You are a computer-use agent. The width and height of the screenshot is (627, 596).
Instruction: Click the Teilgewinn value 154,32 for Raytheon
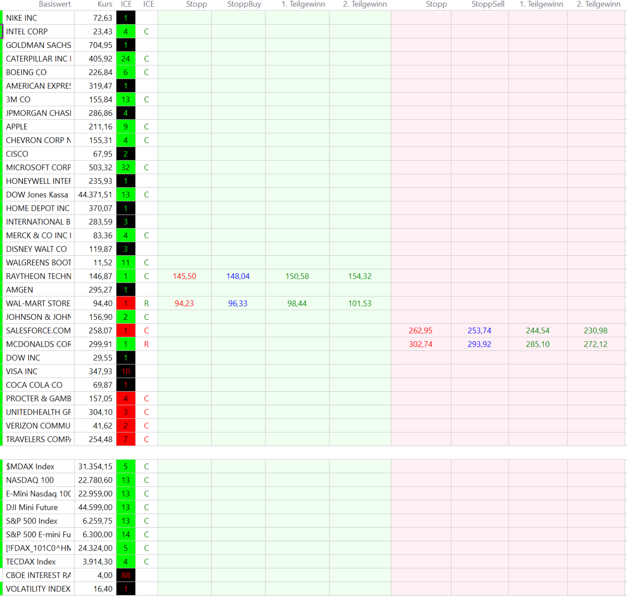(360, 276)
